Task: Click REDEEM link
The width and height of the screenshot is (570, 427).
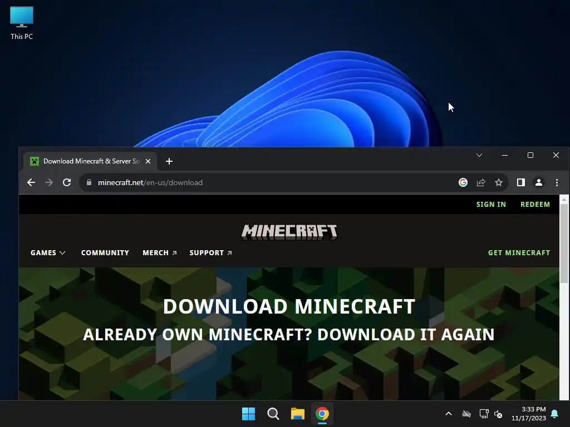Action: (x=535, y=205)
